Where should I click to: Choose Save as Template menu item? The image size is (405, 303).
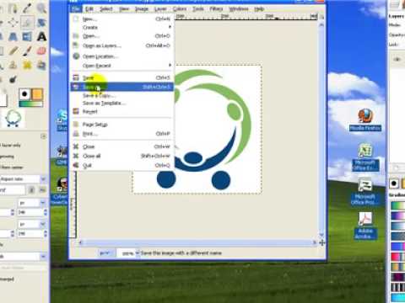[x=122, y=103]
